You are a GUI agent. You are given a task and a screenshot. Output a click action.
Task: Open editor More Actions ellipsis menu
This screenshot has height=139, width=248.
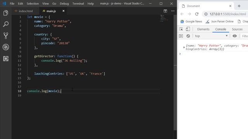(x=173, y=11)
